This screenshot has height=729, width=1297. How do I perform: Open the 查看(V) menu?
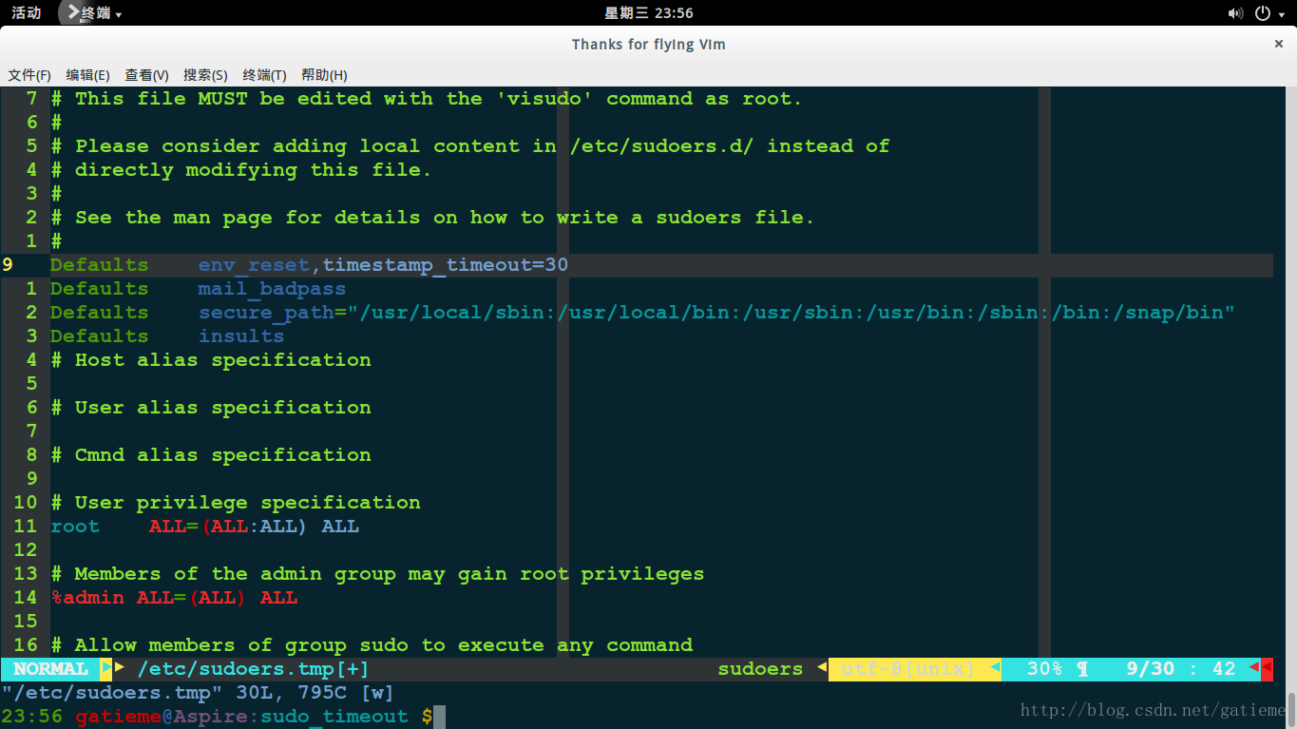point(147,75)
